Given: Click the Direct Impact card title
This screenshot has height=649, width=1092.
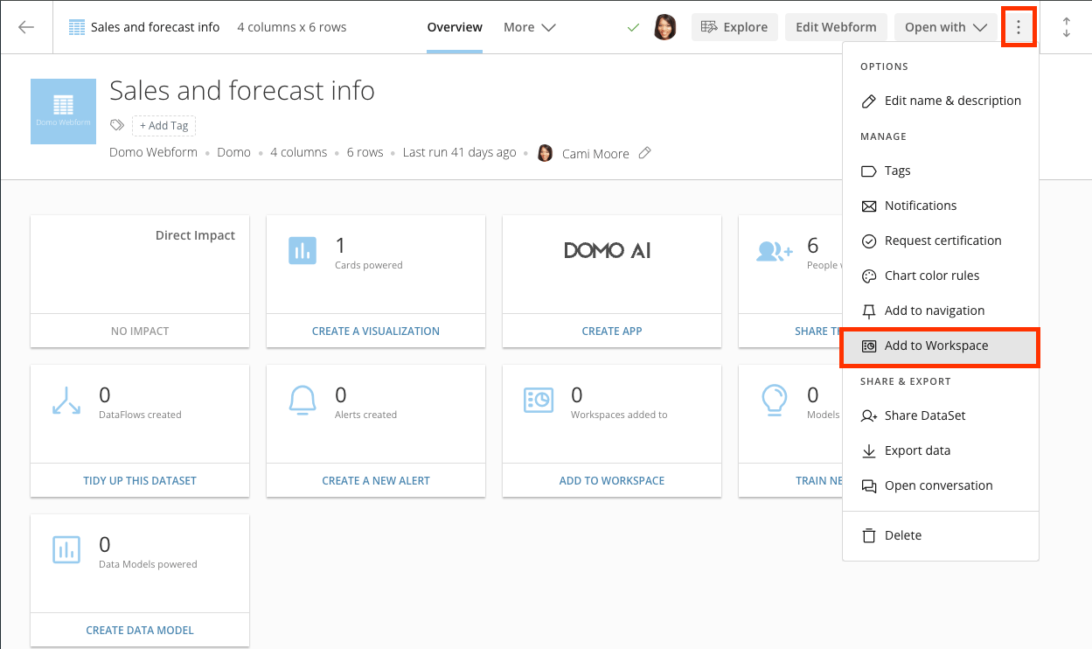Looking at the screenshot, I should tap(195, 235).
